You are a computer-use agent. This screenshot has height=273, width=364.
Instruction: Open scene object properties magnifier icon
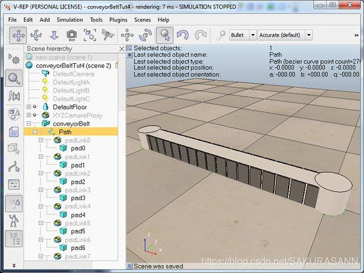coord(14,78)
